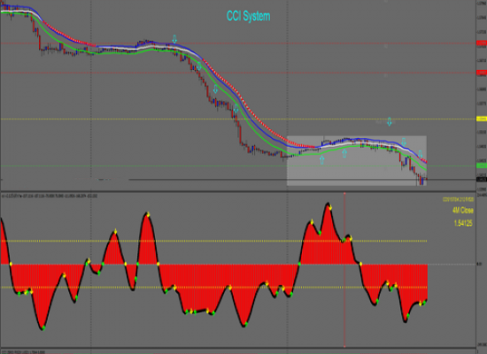487x354 pixels.
Task: Click the cyan down arrow nearest the CCI System title
Action: [x=174, y=39]
